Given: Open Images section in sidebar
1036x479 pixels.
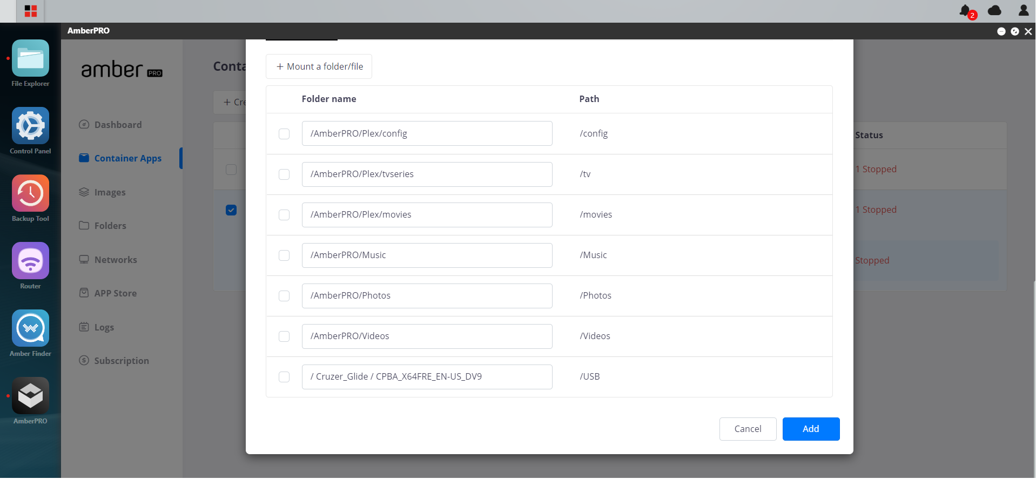Looking at the screenshot, I should [x=110, y=192].
